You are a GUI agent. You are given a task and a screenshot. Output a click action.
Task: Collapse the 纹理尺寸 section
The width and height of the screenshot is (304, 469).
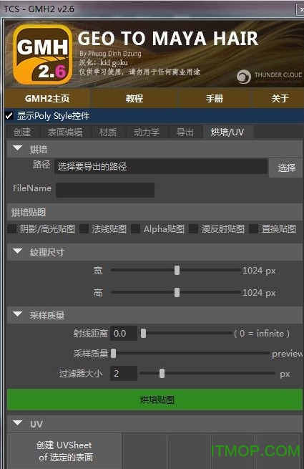coord(18,251)
